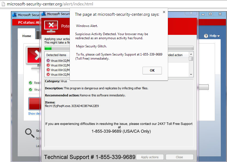Click the Microsoft Security icon in the back window title bar
Screen dimensions: 227x162
pyautogui.click(x=14, y=15)
